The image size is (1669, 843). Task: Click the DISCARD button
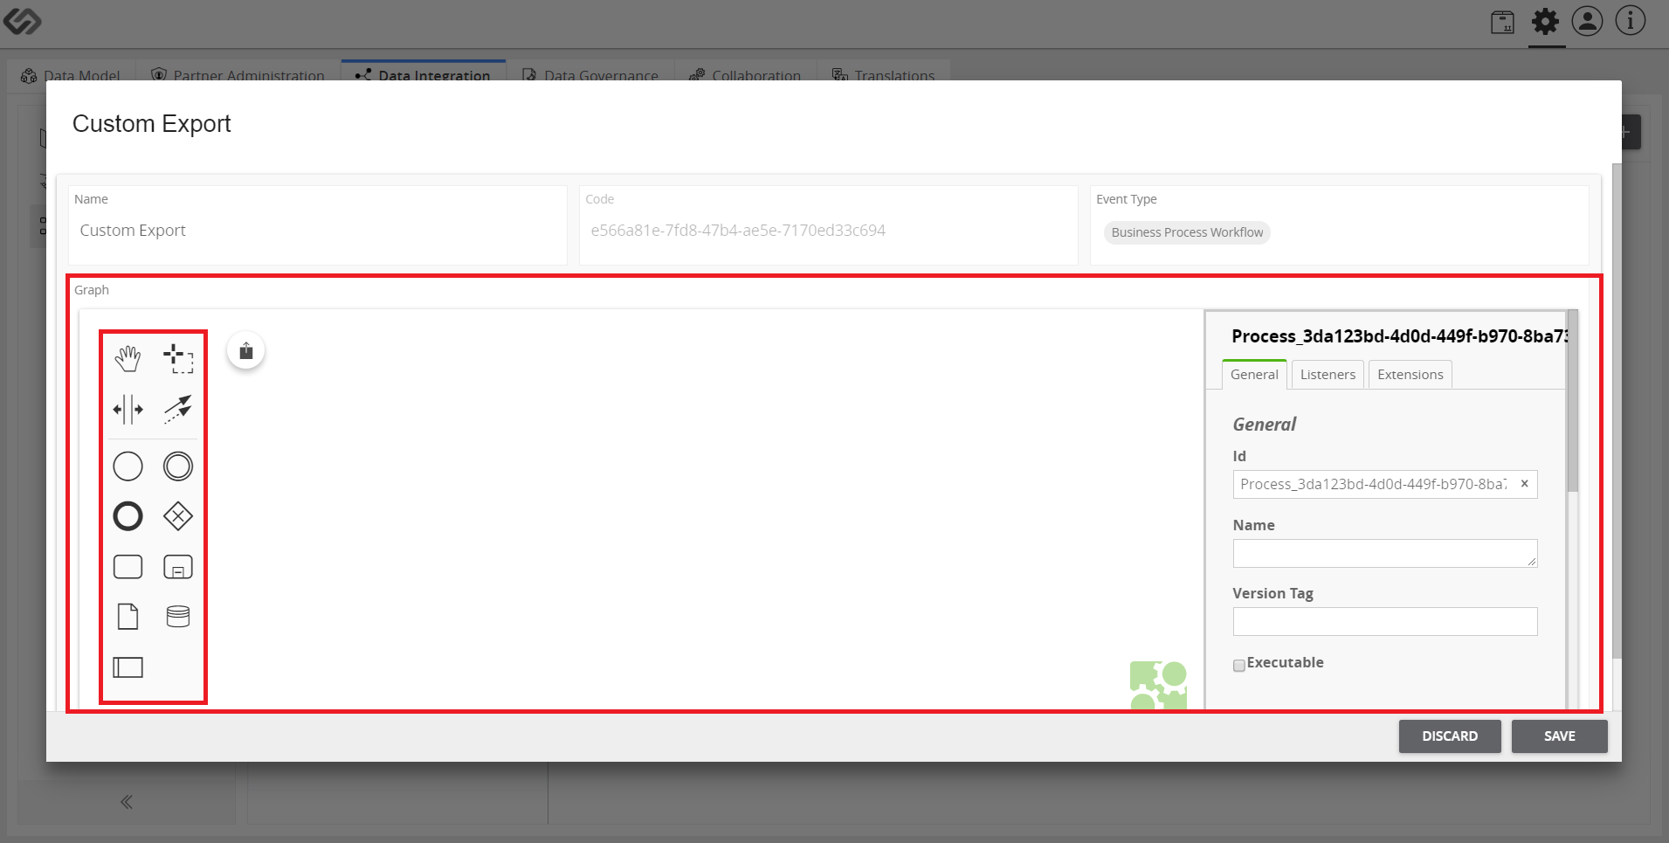point(1450,736)
